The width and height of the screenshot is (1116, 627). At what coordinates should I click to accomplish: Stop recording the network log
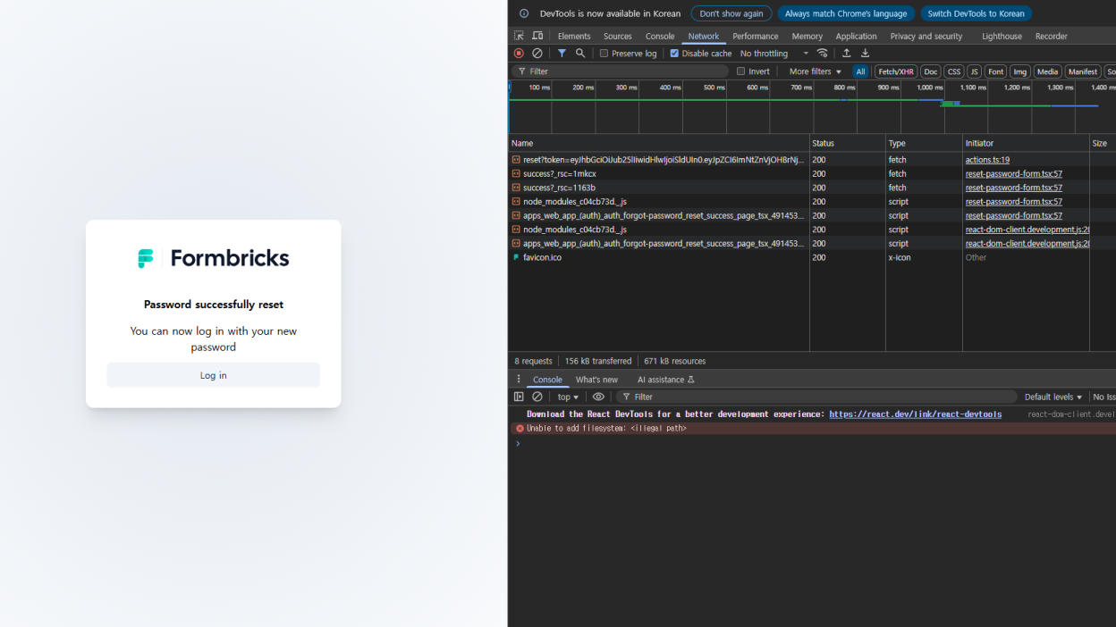click(x=519, y=54)
